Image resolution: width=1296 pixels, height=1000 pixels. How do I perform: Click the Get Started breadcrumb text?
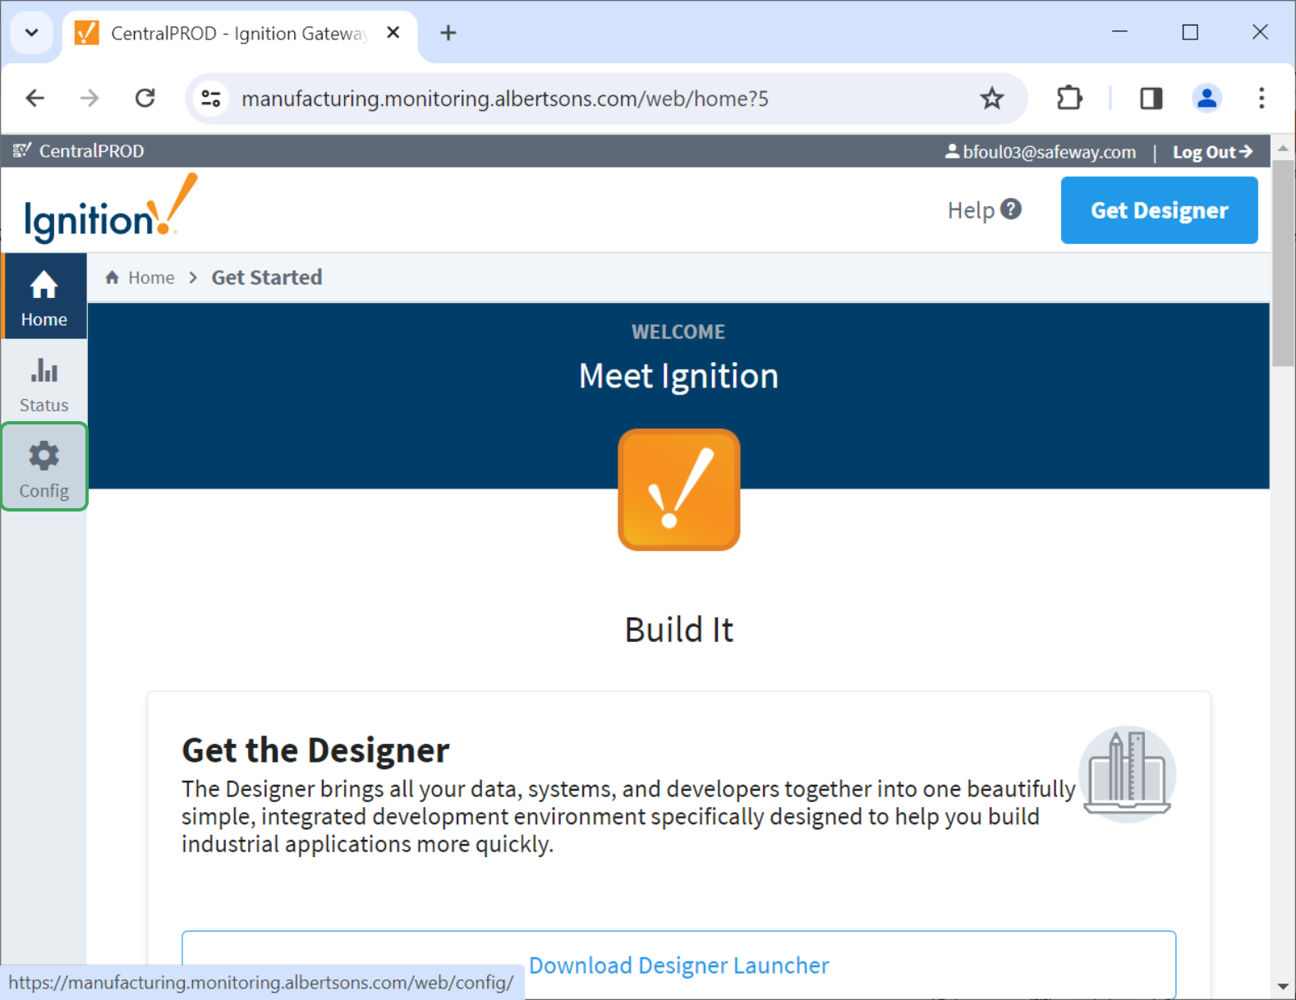[267, 278]
